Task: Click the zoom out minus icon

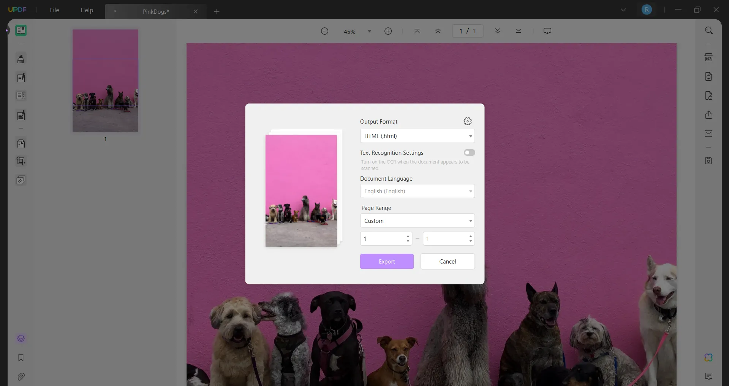Action: pyautogui.click(x=324, y=31)
